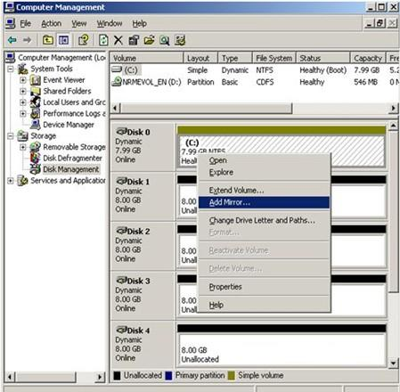This screenshot has width=400, height=392.
Task: Click the Forward arrow toolbar icon
Action: click(x=28, y=40)
